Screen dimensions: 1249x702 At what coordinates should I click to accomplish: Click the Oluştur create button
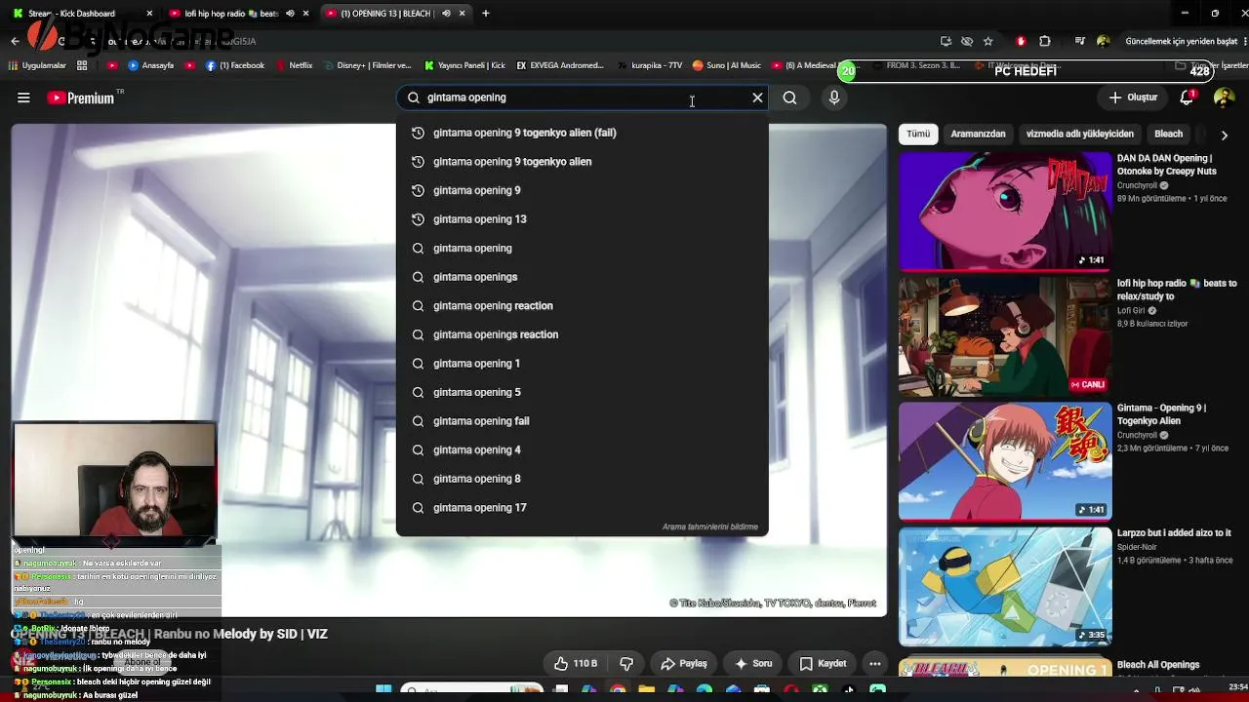tap(1133, 97)
